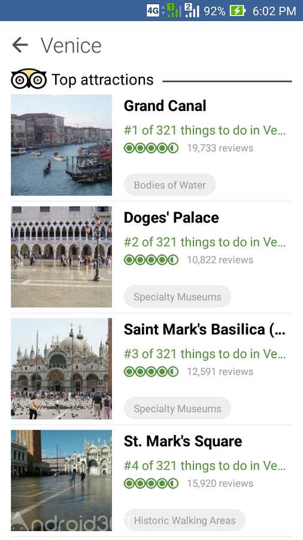View the 10,822 reviews for Doges' Palace
The image size is (303, 540).
coord(220,260)
